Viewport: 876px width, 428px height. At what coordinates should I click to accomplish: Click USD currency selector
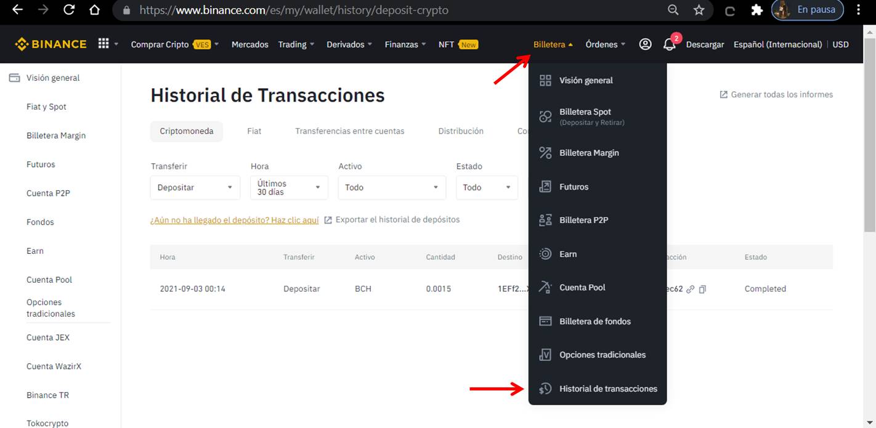tap(840, 44)
